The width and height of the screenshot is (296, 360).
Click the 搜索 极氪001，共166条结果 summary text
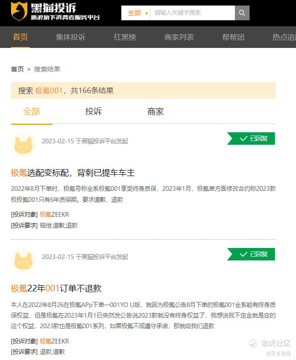pyautogui.click(x=66, y=90)
